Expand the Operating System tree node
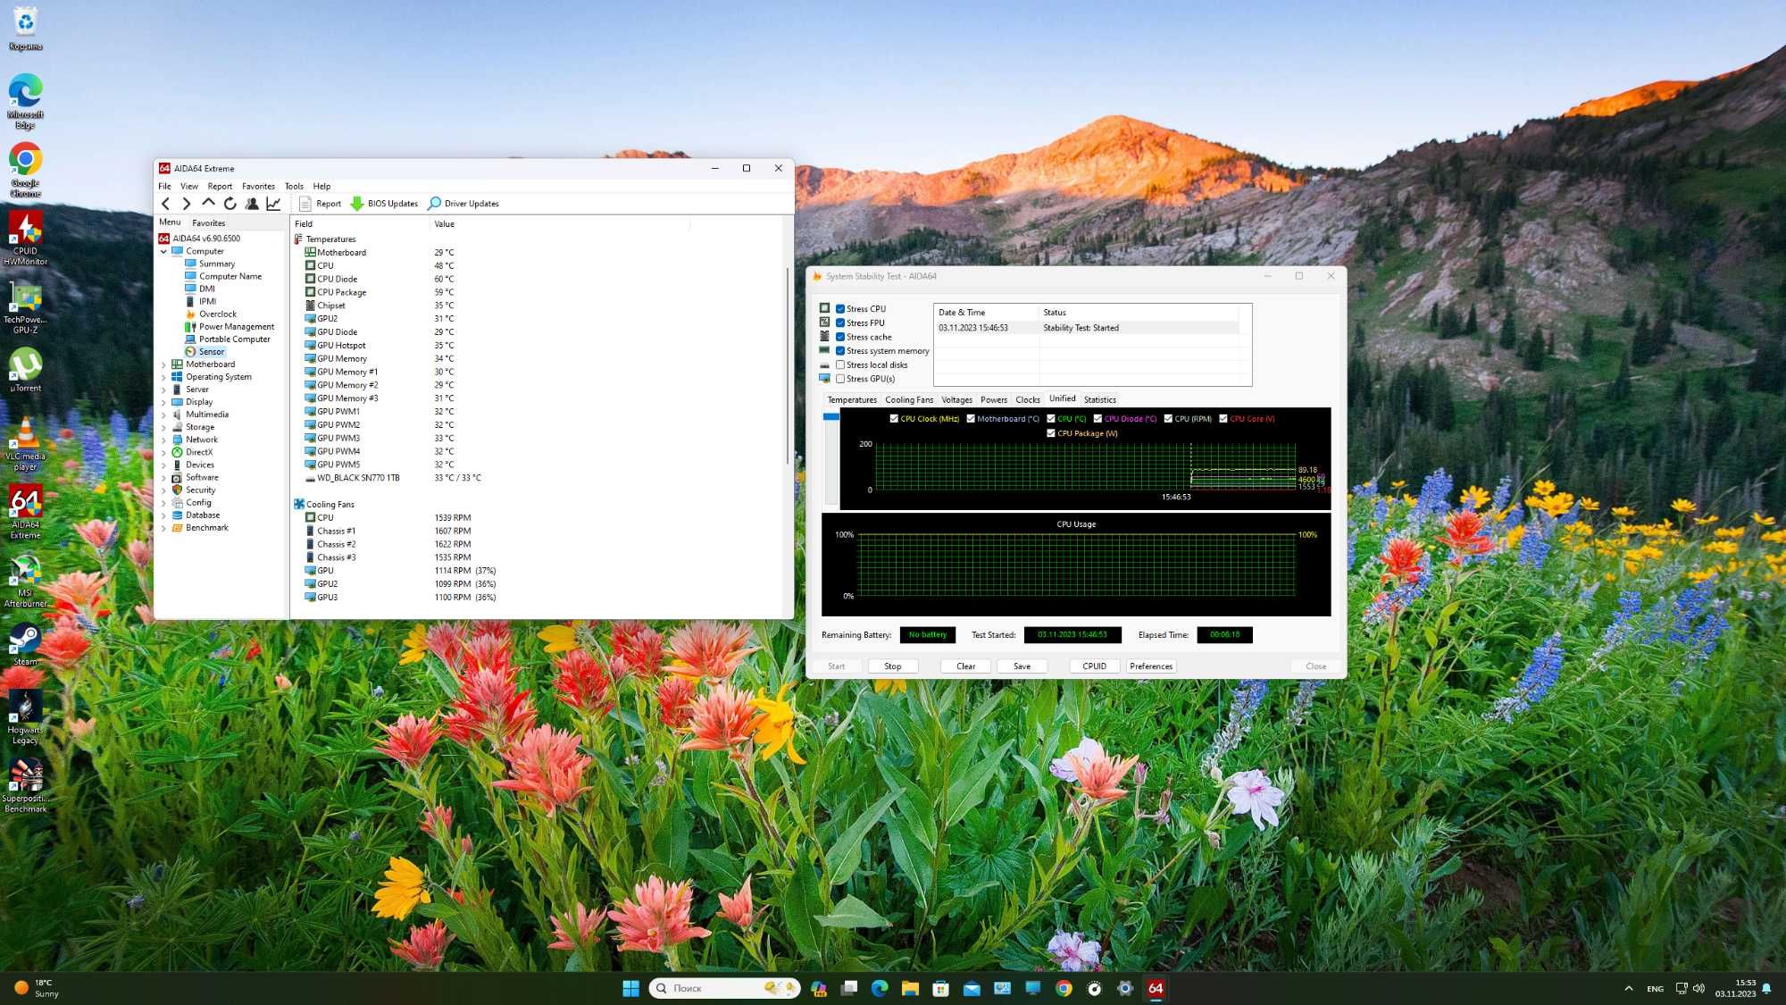 pyautogui.click(x=163, y=377)
